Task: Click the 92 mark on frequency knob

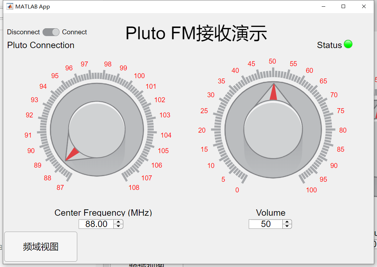Action: pyautogui.click(x=29, y=115)
